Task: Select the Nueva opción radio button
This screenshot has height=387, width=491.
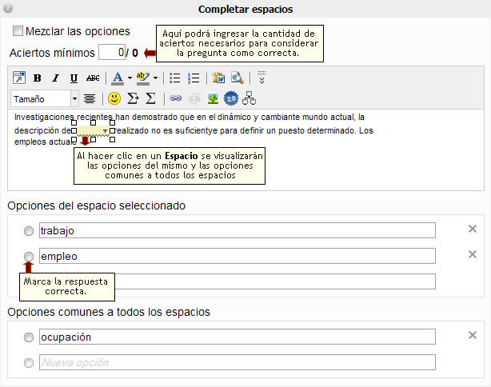Action: (x=29, y=362)
